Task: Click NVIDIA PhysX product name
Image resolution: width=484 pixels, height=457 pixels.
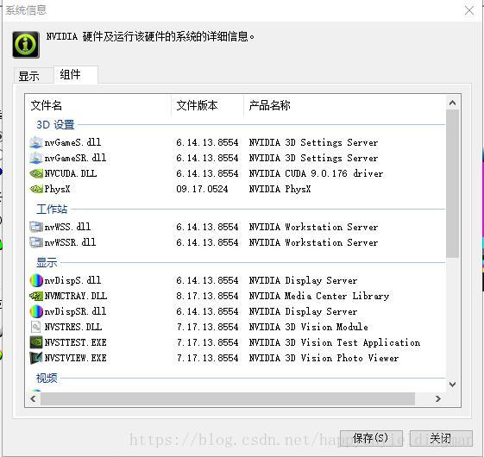Action: tap(280, 189)
